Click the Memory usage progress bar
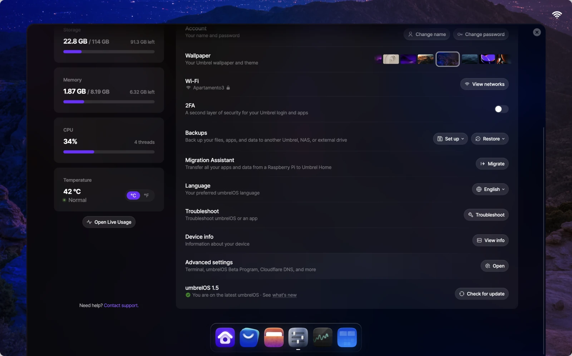 (x=109, y=102)
